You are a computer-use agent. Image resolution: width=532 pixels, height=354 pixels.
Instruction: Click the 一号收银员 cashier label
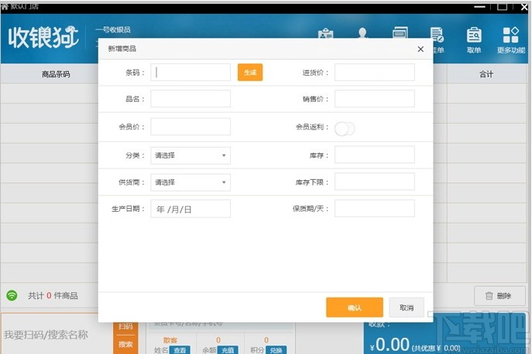click(x=113, y=30)
